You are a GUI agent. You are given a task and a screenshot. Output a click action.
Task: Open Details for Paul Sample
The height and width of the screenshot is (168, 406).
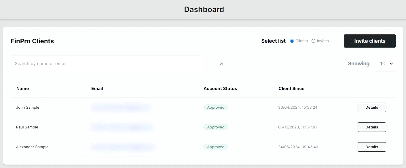372,127
